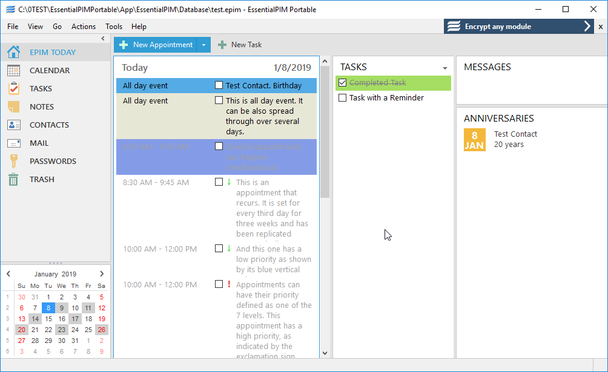This screenshot has height=372, width=608.
Task: Open the Calendar module icon
Action: [13, 70]
